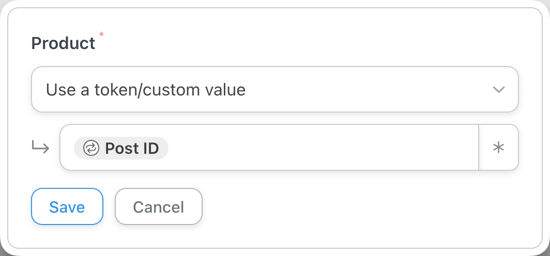
Task: Click the far-right end of the token text field
Action: 468,148
